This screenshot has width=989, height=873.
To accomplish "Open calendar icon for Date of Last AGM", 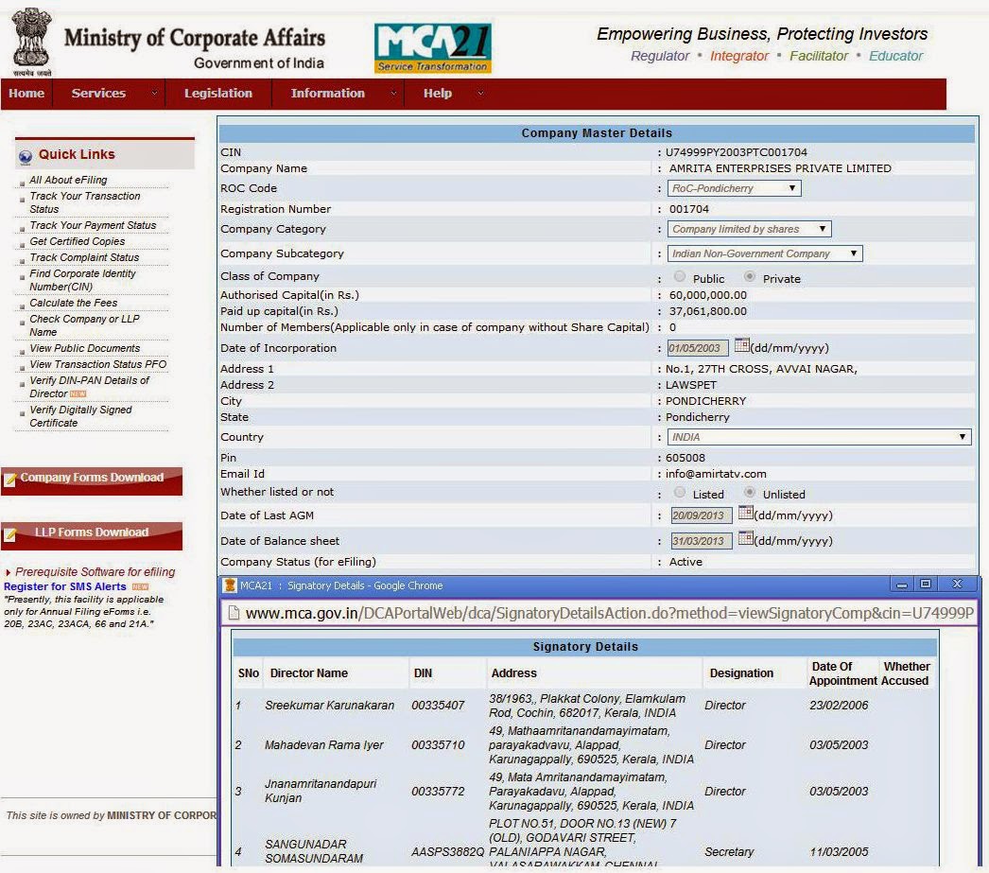I will 746,513.
